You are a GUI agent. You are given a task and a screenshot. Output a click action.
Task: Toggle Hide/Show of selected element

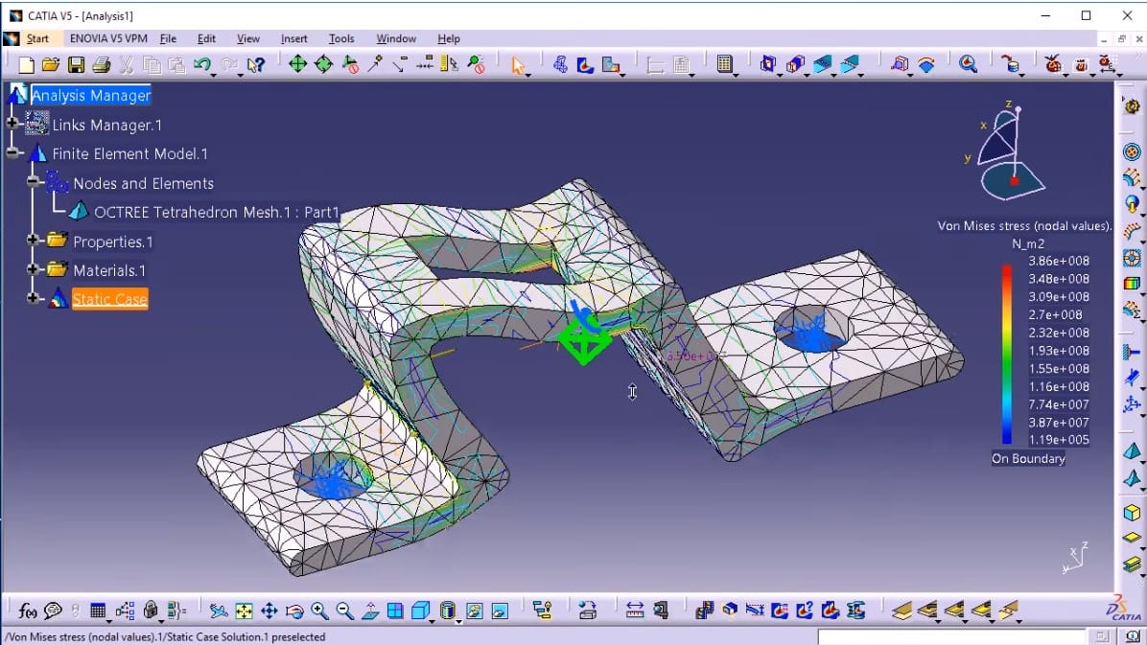tap(475, 610)
